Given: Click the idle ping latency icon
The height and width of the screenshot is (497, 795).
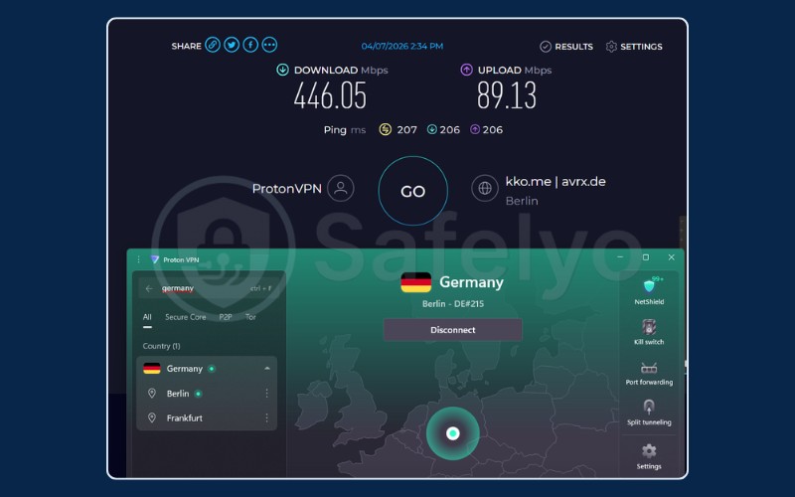Looking at the screenshot, I should coord(386,129).
